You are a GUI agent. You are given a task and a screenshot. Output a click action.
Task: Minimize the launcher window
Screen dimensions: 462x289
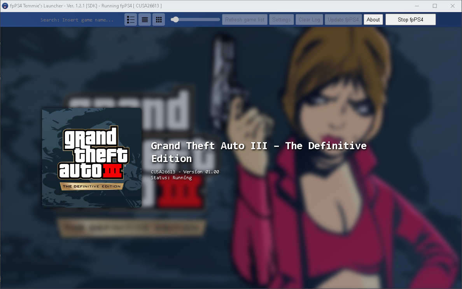416,6
